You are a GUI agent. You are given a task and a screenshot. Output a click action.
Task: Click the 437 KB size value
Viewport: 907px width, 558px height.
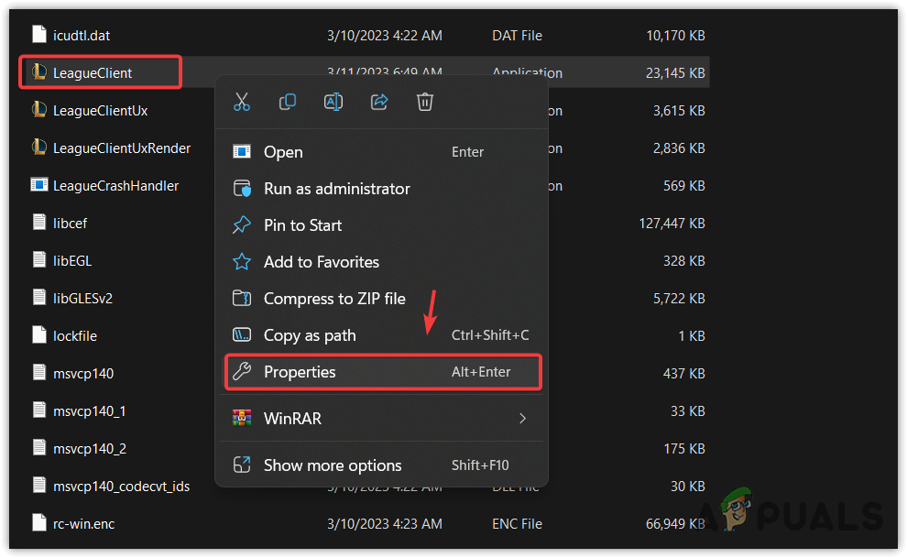click(684, 374)
